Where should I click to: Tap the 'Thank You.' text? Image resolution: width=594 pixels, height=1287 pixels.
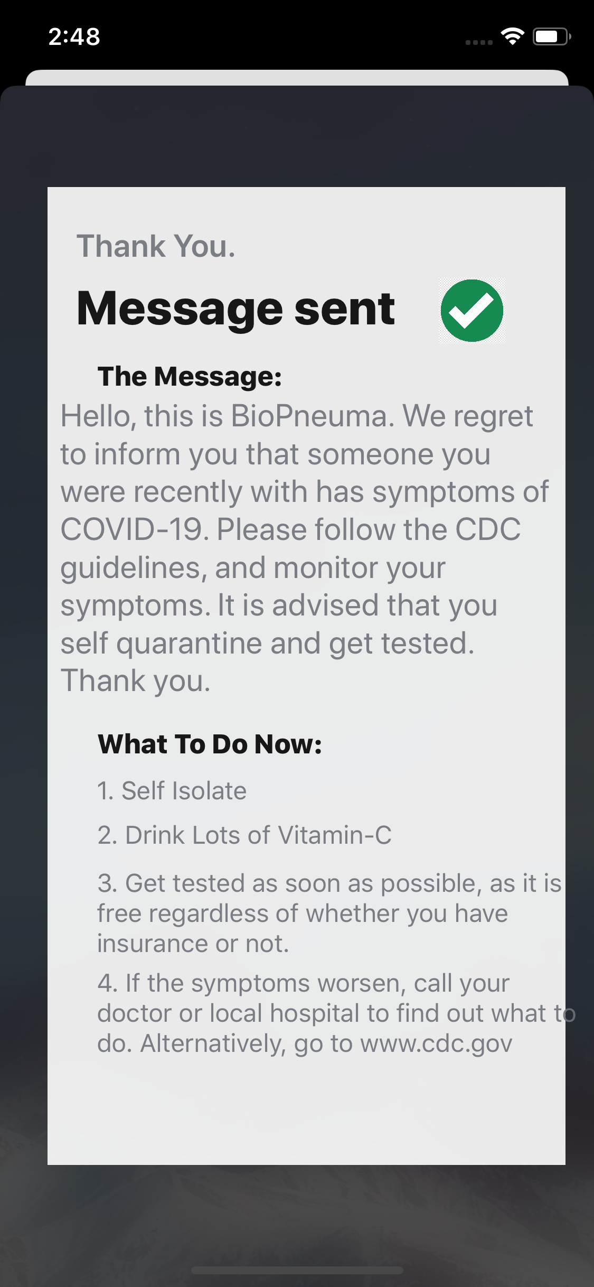coord(156,246)
